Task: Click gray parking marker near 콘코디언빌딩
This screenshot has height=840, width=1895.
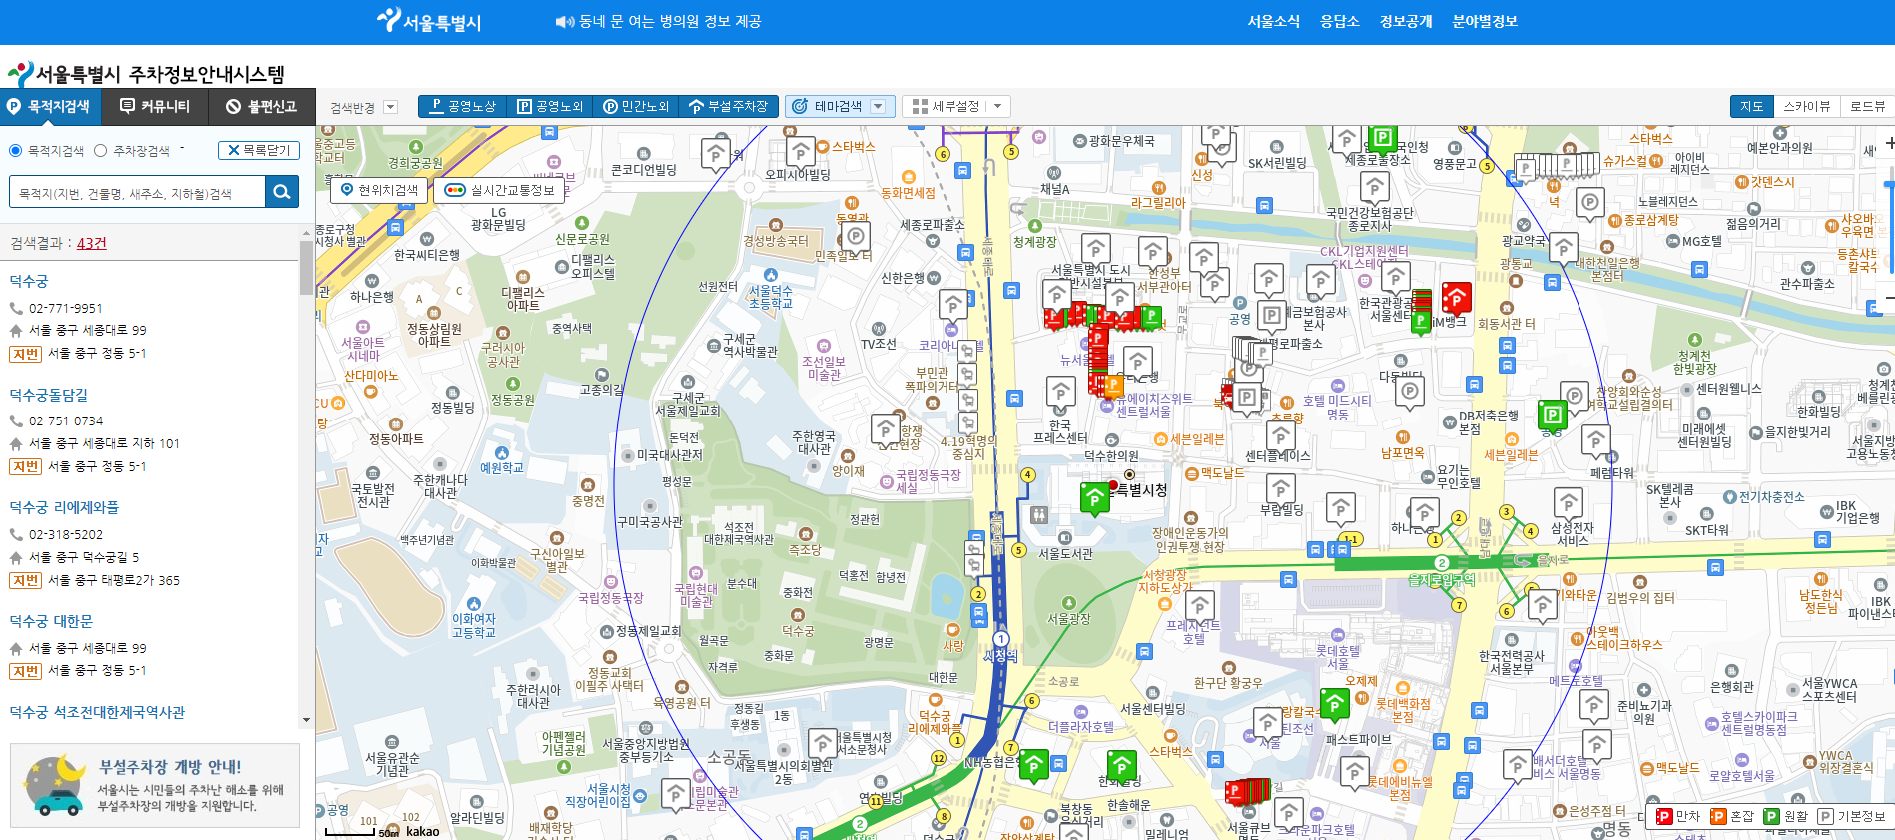Action: point(715,156)
